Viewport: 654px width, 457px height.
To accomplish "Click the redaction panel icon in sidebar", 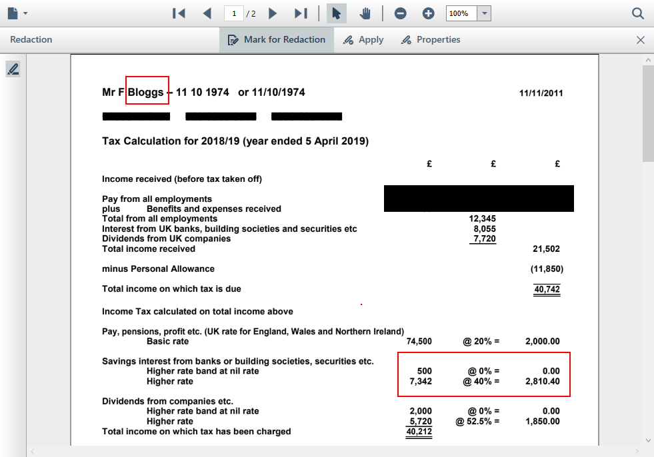I will click(x=13, y=69).
